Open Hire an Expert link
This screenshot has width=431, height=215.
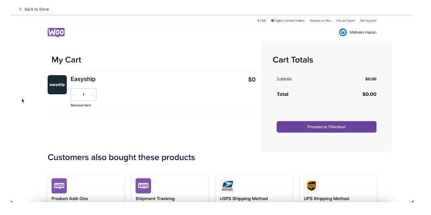coord(345,21)
